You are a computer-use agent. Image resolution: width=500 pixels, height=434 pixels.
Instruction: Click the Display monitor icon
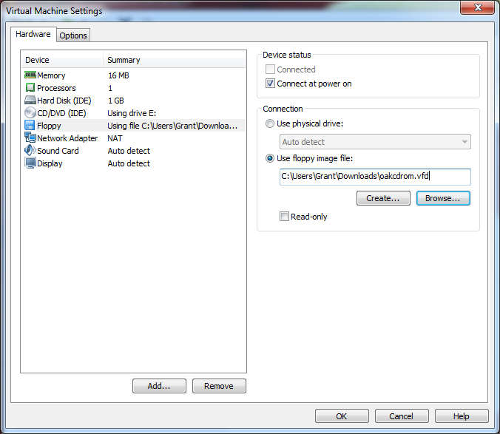[30, 163]
